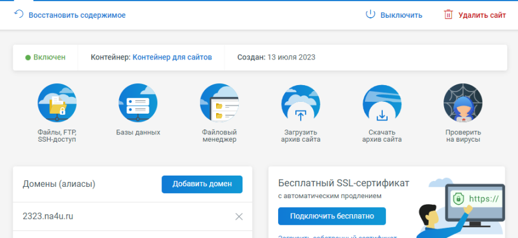This screenshot has height=238, width=518.
Task: Select the 2323.na4u.ru domain entry
Action: click(48, 217)
